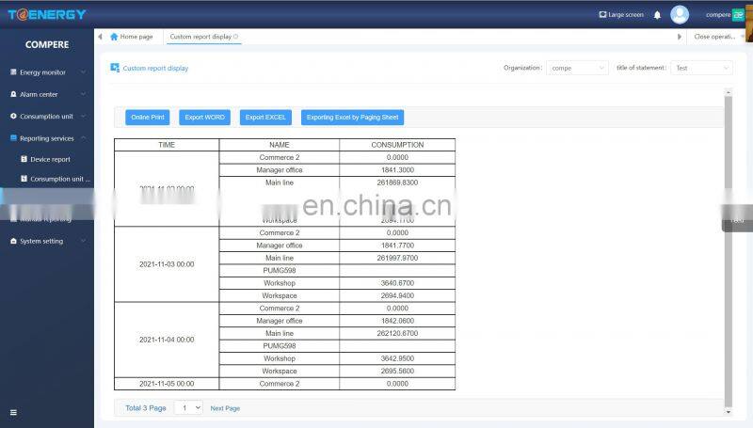Screen dimensions: 753x428
Task: Click the Home page house icon
Action: (x=115, y=37)
